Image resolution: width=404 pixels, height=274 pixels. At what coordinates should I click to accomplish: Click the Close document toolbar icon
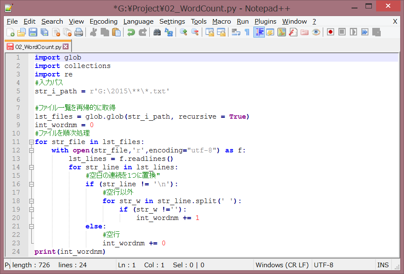[x=56, y=33]
